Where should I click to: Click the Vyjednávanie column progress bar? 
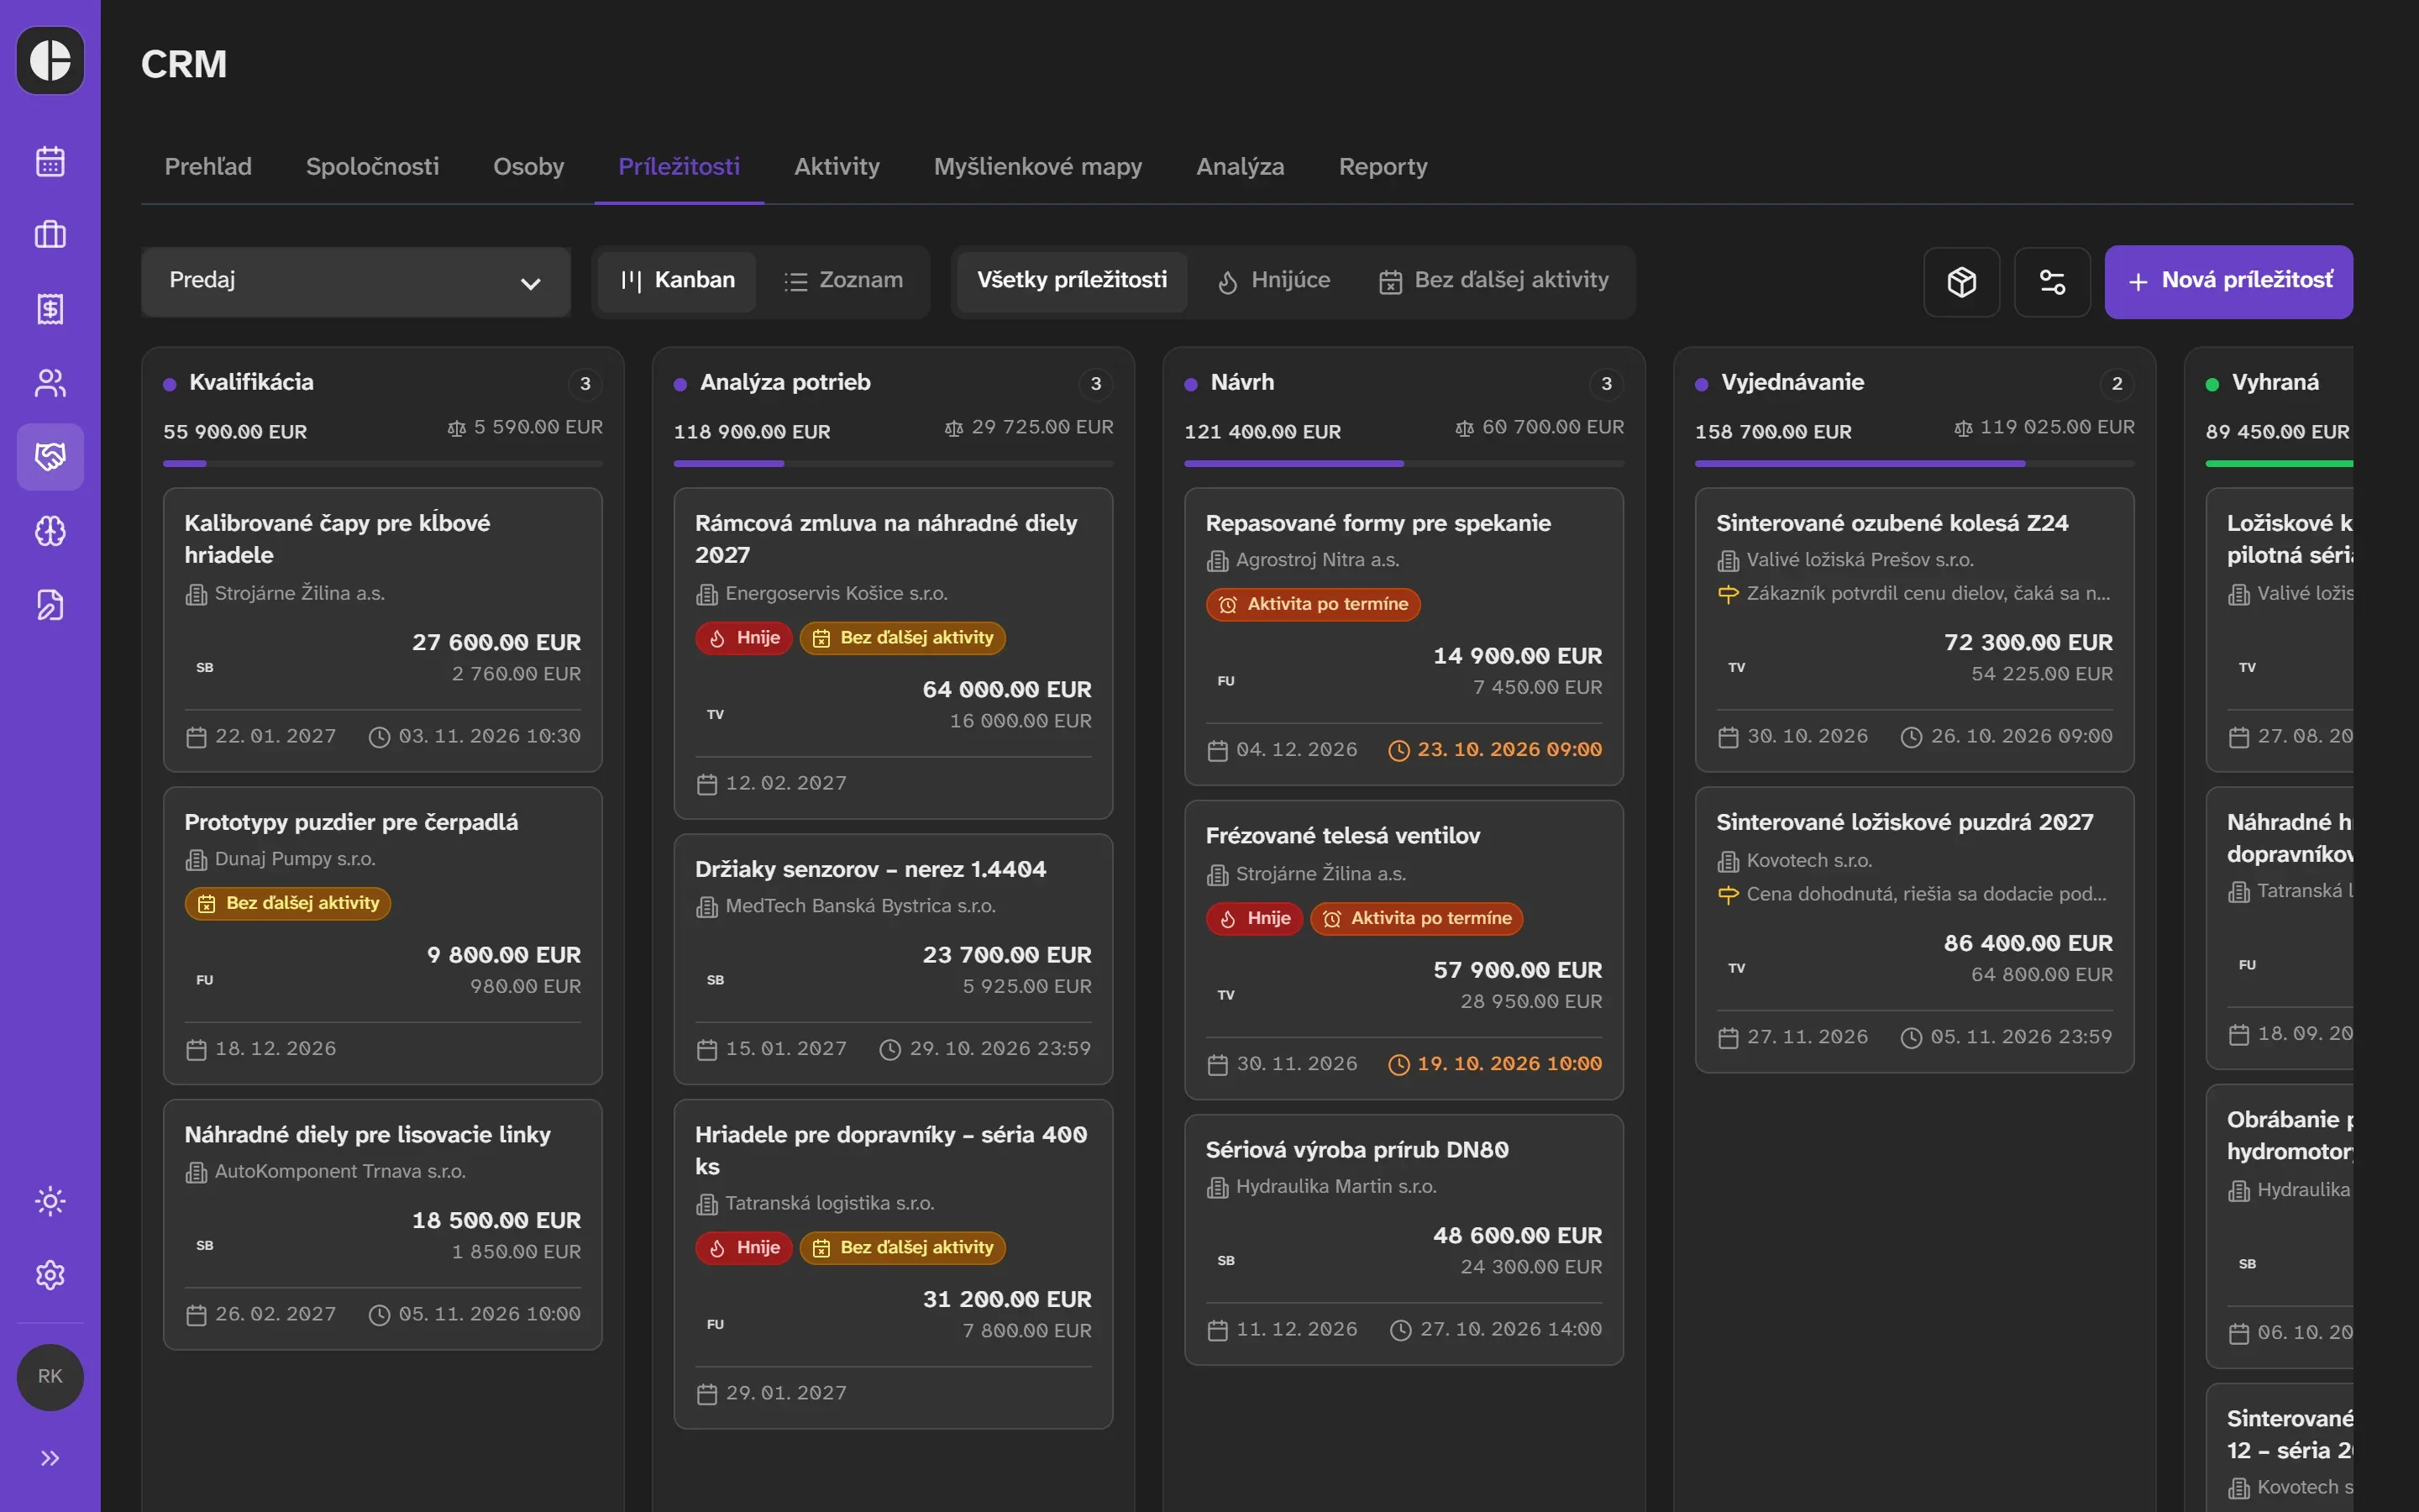(x=1914, y=464)
